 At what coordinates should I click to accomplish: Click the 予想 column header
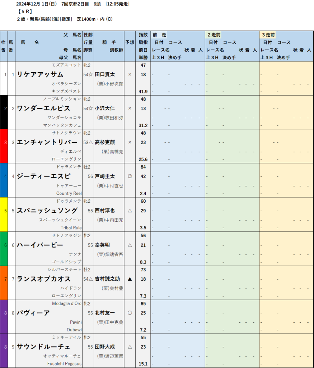(130, 42)
